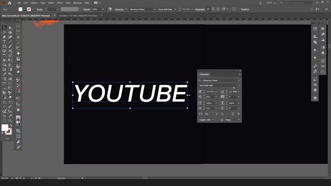Click the Character panel tab
The height and width of the screenshot is (186, 331).
(204, 74)
